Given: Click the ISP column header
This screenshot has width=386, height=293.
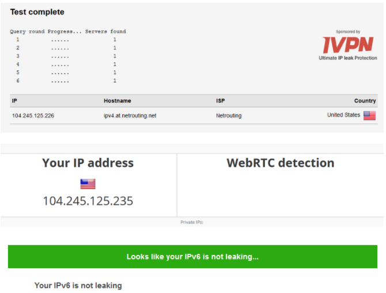Looking at the screenshot, I should pyautogui.click(x=220, y=100).
